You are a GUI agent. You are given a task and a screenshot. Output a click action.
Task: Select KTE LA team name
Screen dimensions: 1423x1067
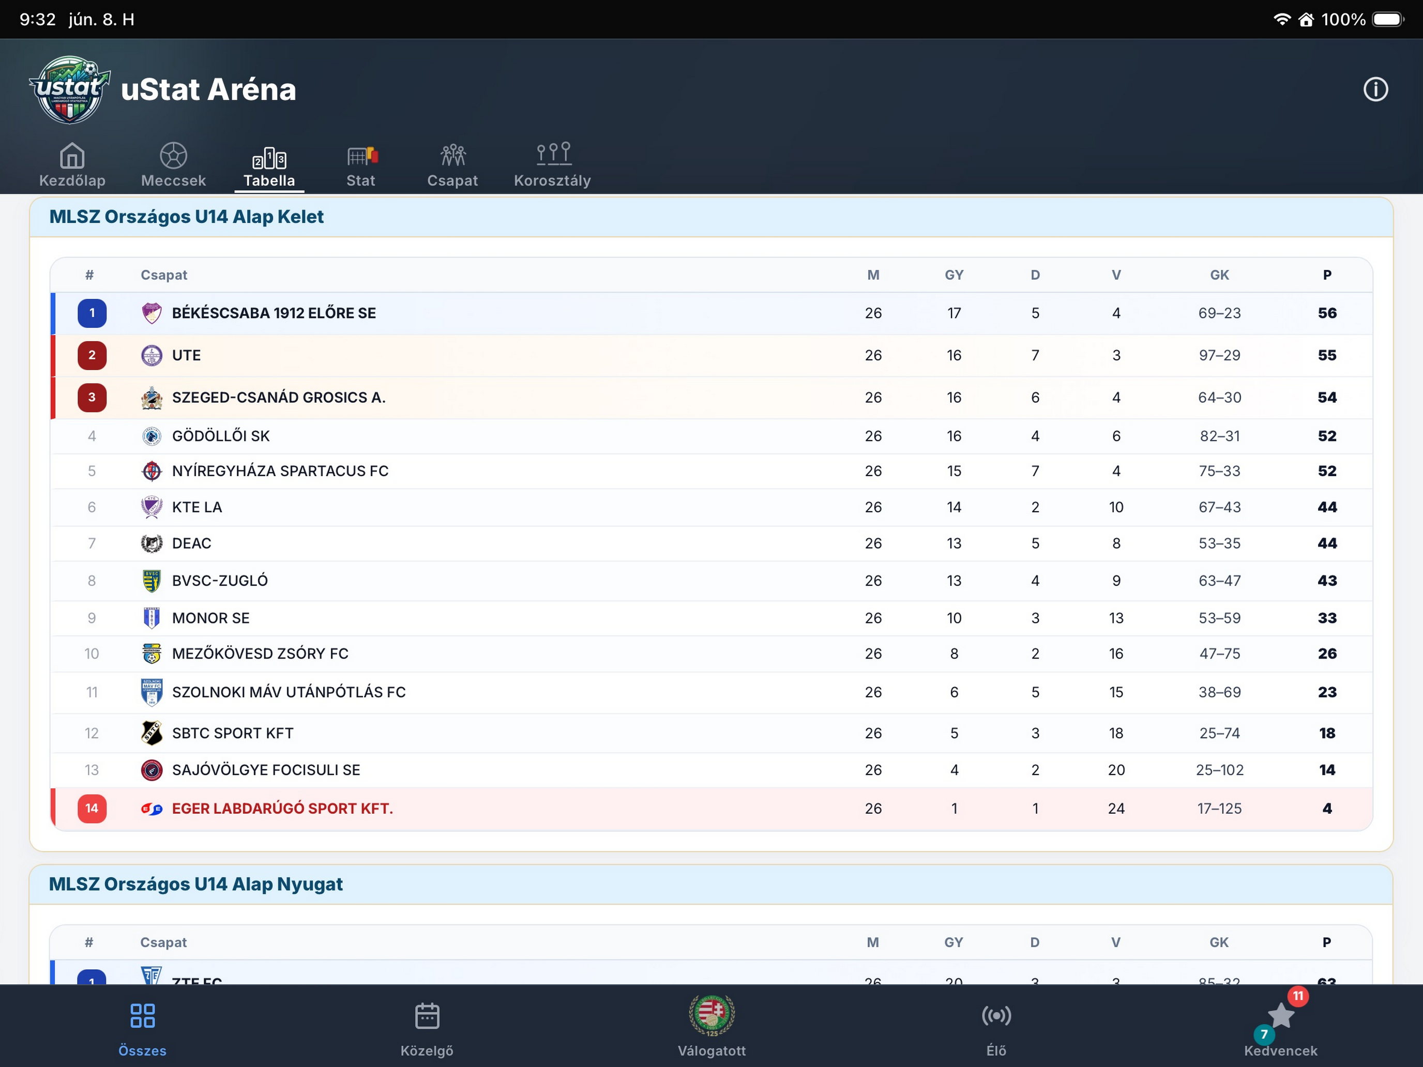pos(197,507)
